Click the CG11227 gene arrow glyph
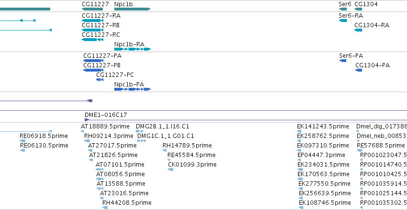The image size is (407, 210). tap(92, 9)
